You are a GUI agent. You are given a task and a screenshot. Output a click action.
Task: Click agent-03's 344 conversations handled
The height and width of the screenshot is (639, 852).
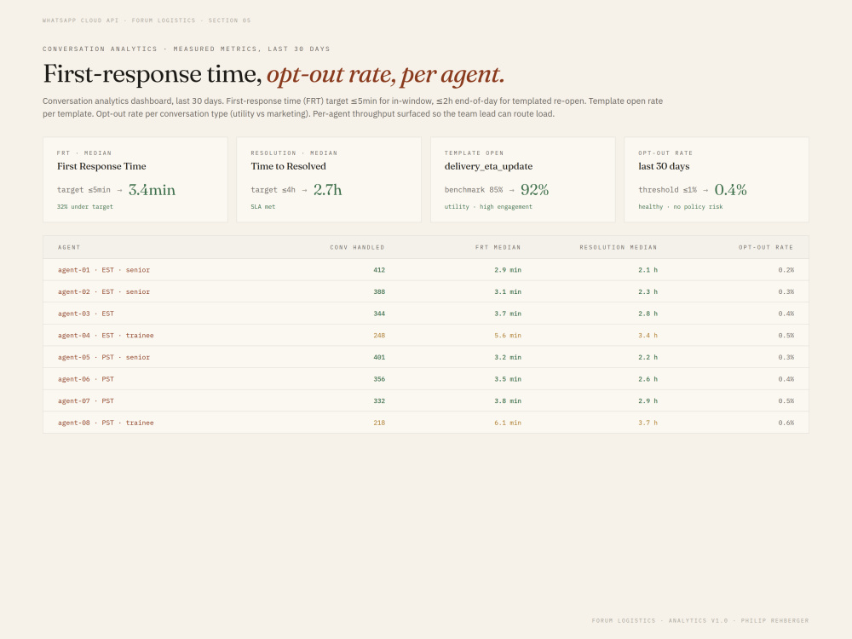click(x=379, y=314)
